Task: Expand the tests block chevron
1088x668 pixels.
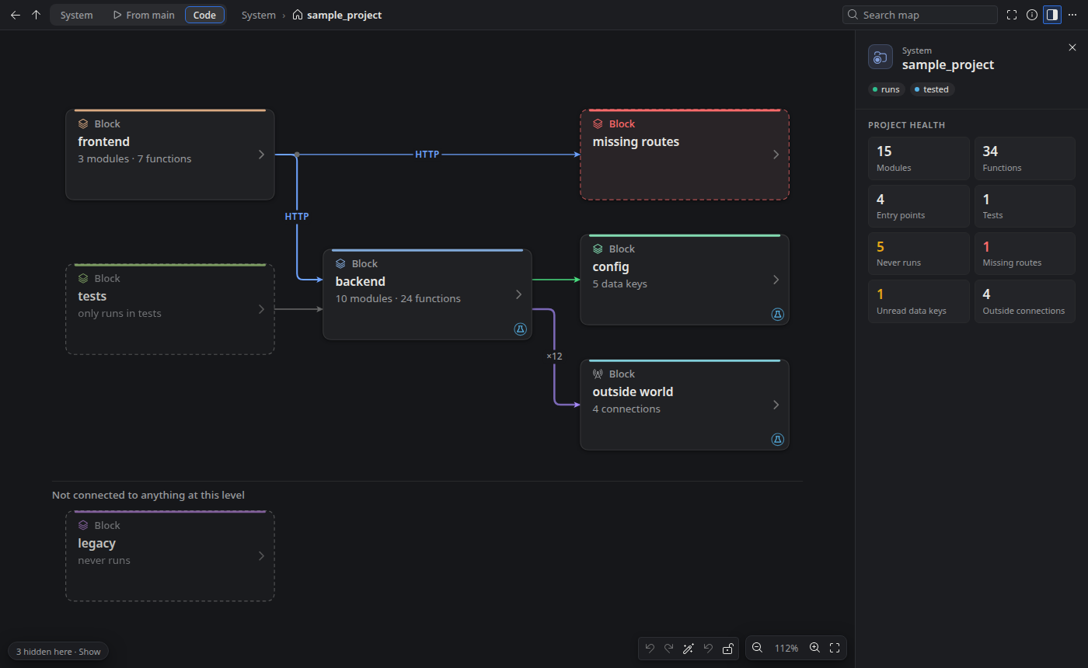Action: click(261, 309)
